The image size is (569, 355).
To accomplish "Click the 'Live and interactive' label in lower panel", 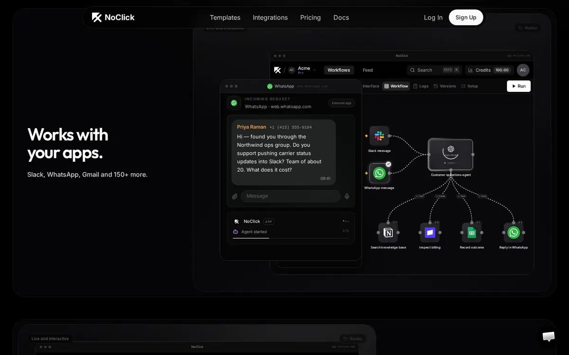I will pyautogui.click(x=50, y=338).
